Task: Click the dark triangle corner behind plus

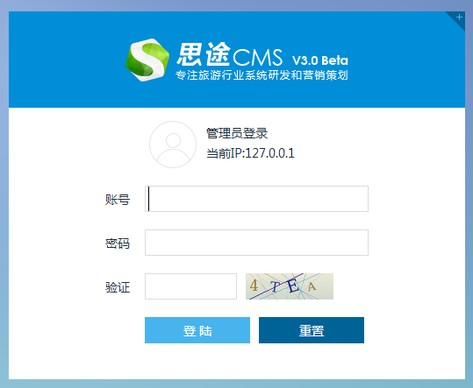Action: point(458,18)
